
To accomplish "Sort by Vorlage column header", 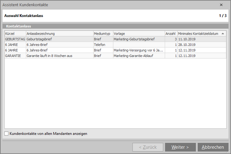I will coord(138,34).
